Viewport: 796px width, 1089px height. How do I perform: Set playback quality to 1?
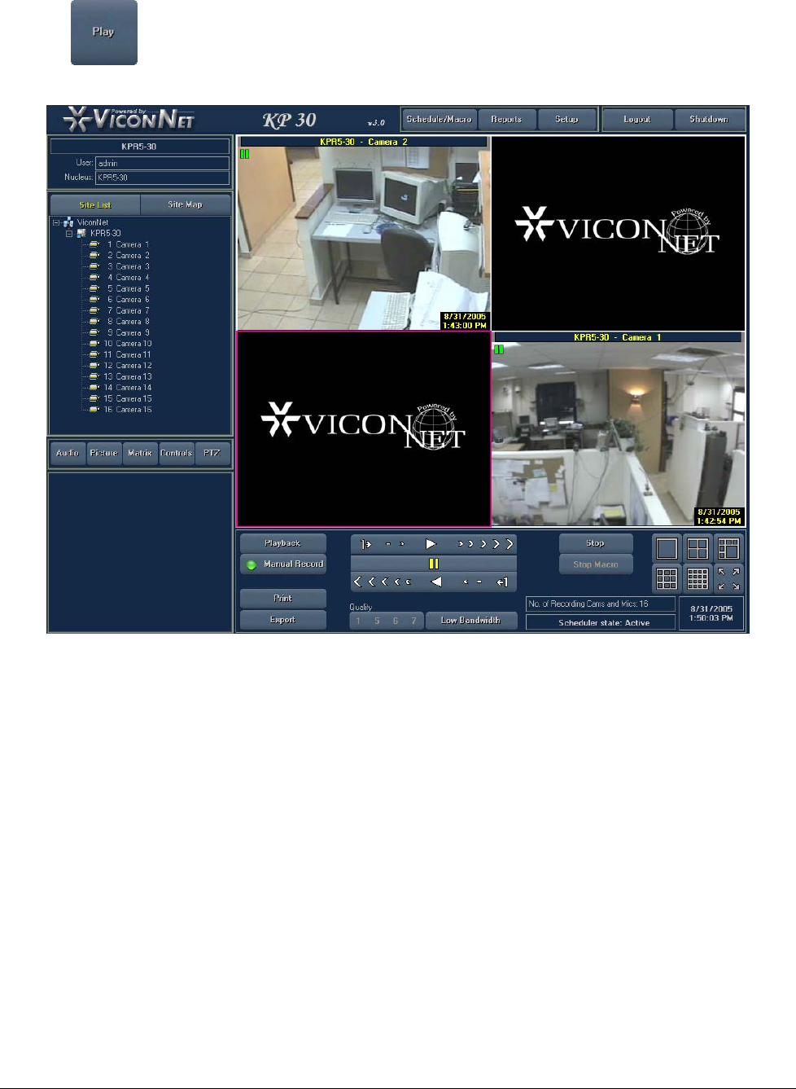click(x=358, y=621)
